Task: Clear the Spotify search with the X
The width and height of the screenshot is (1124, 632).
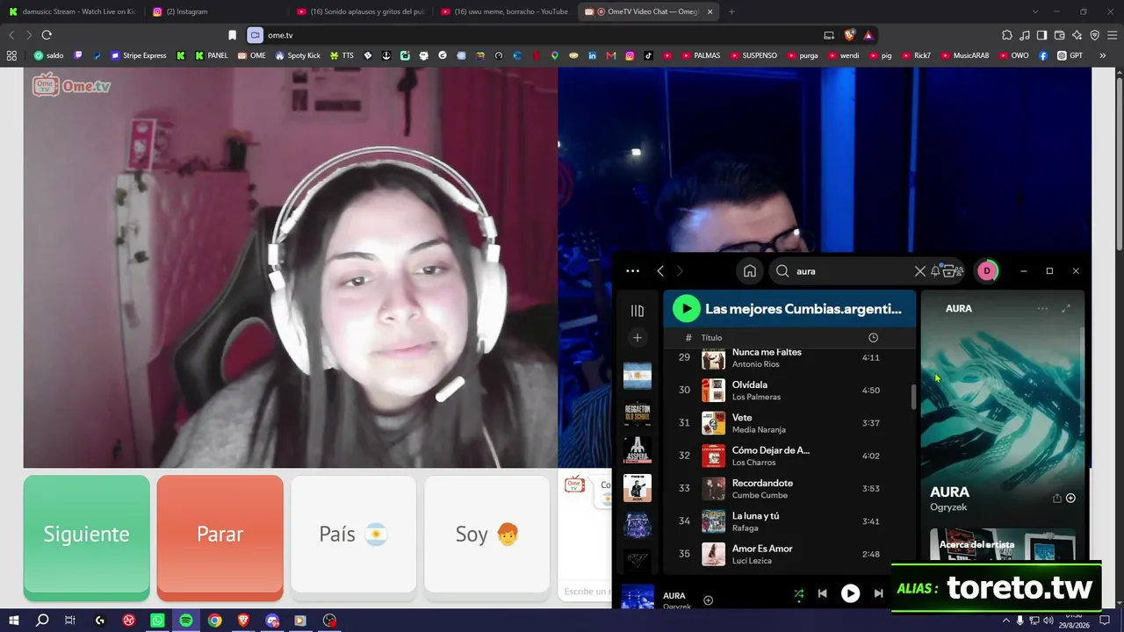Action: pos(920,271)
